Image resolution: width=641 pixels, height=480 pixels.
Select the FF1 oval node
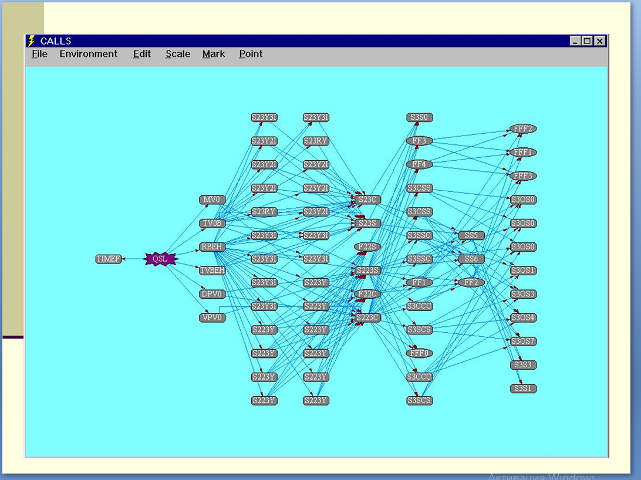pyautogui.click(x=420, y=283)
